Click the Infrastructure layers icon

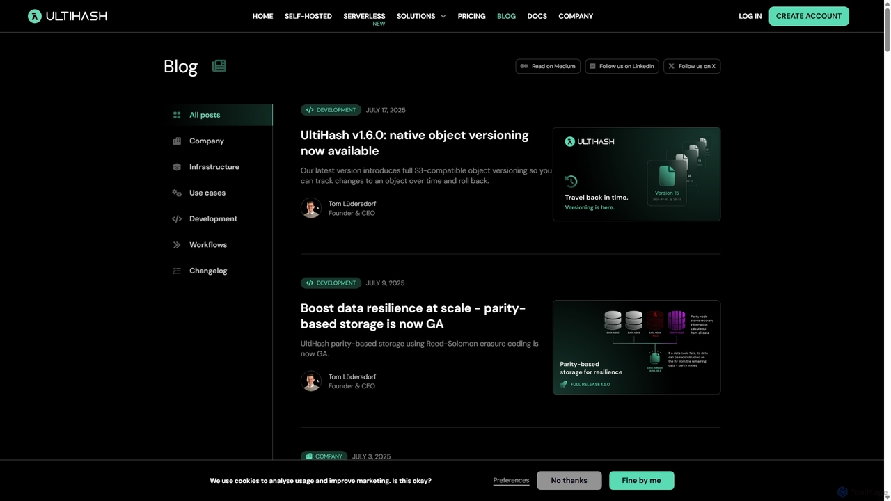tap(177, 167)
